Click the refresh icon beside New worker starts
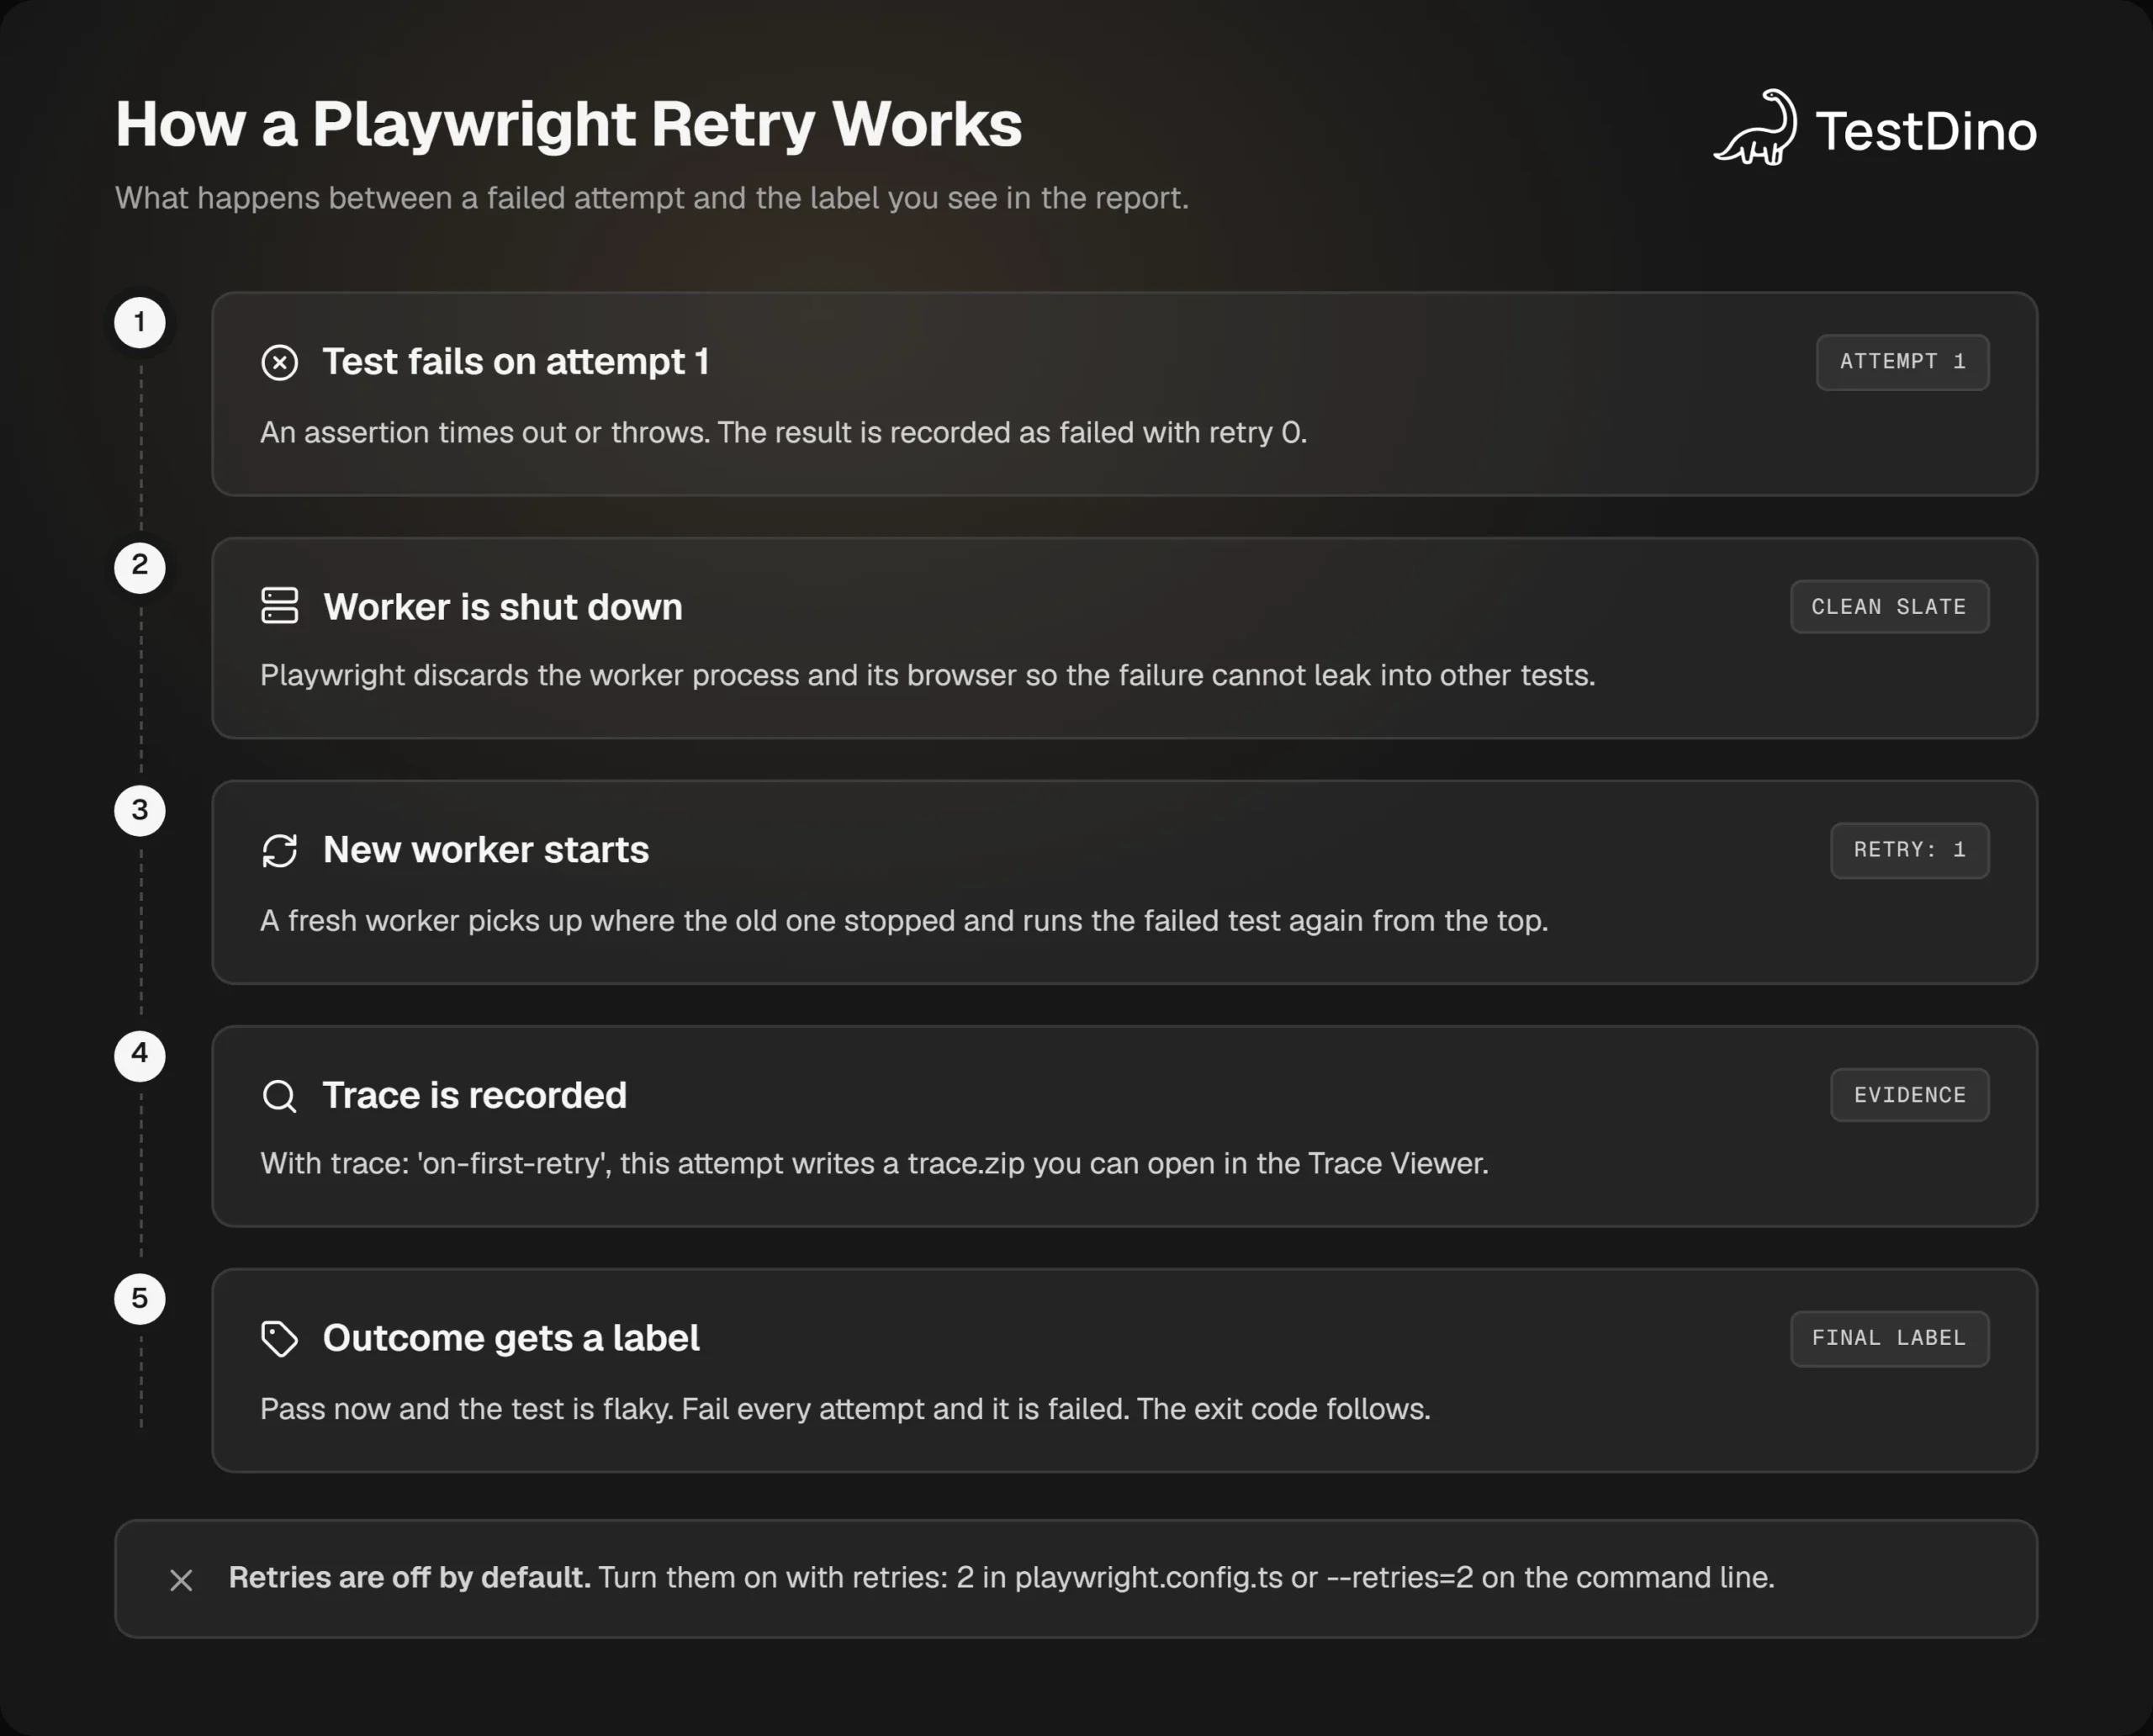Screen dimensions: 2153x1736 (x=280, y=850)
